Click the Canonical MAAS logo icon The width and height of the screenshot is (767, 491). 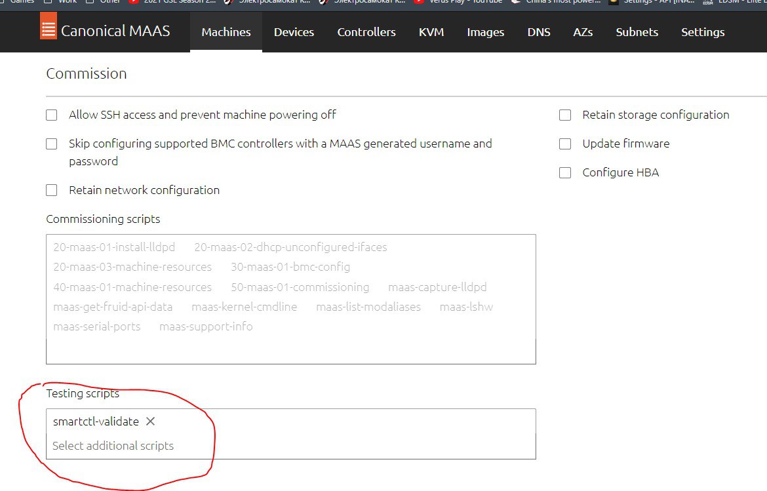click(x=49, y=30)
